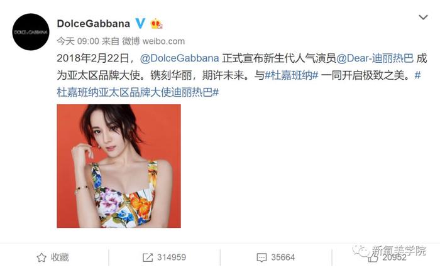Open the DolceGabbana account name link
This screenshot has height=270, width=440.
coord(94,24)
